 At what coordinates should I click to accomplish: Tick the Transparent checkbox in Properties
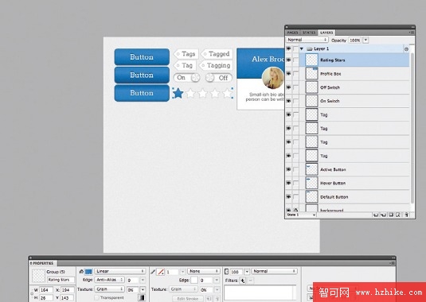(x=96, y=298)
